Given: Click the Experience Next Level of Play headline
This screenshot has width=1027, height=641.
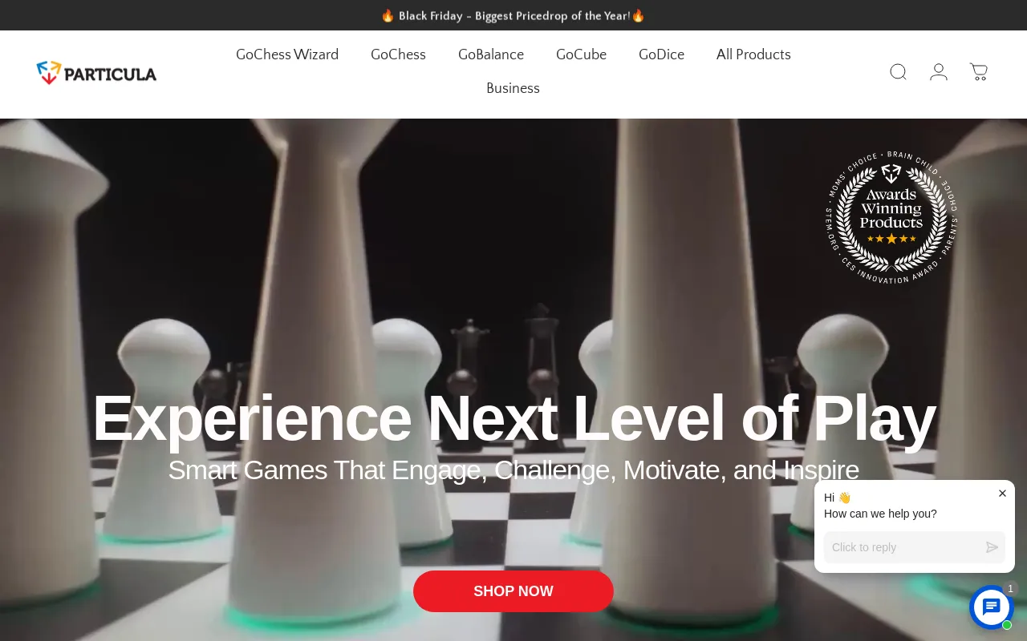Looking at the screenshot, I should point(513,417).
